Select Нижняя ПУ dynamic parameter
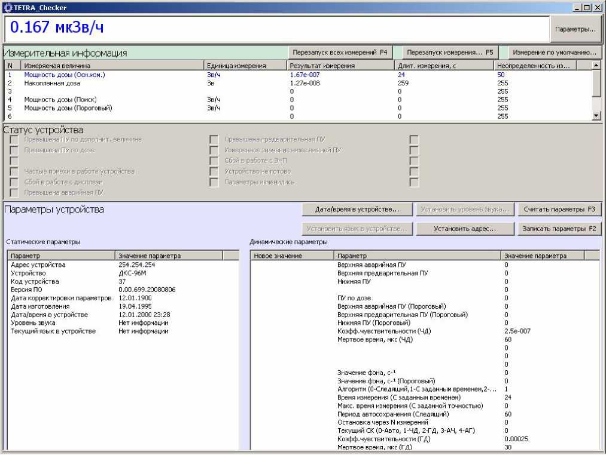Screen dimensions: 606x455 [x=424, y=281]
